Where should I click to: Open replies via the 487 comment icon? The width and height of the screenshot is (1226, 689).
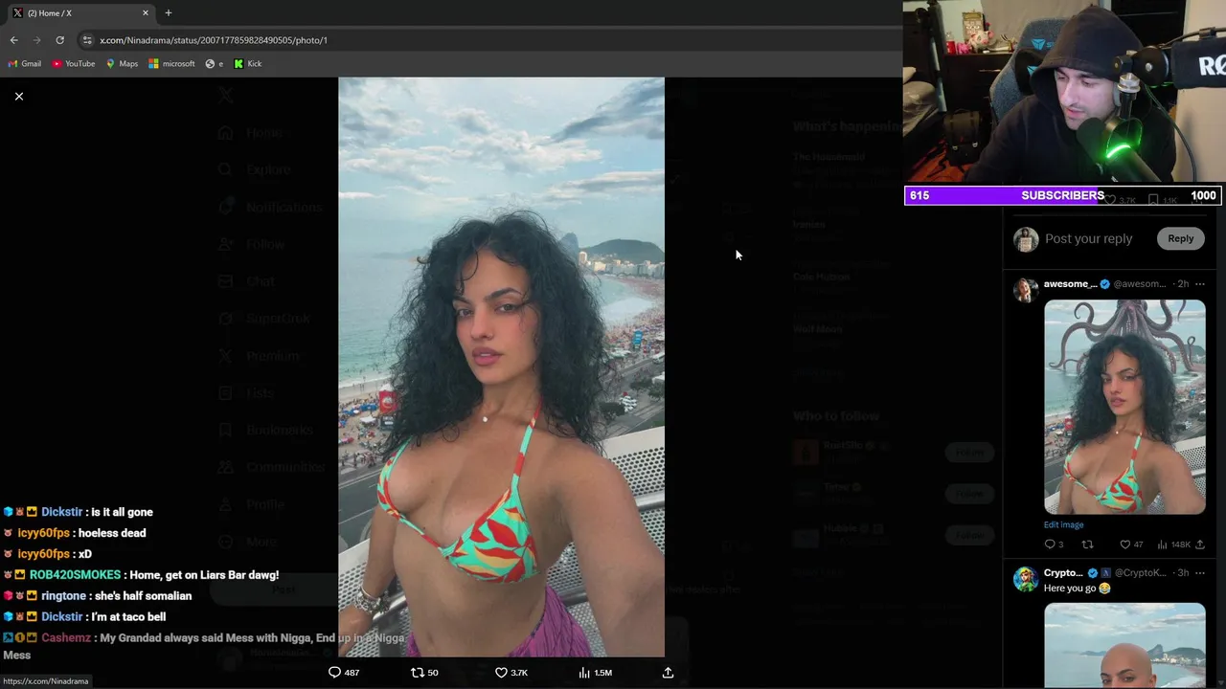344,673
